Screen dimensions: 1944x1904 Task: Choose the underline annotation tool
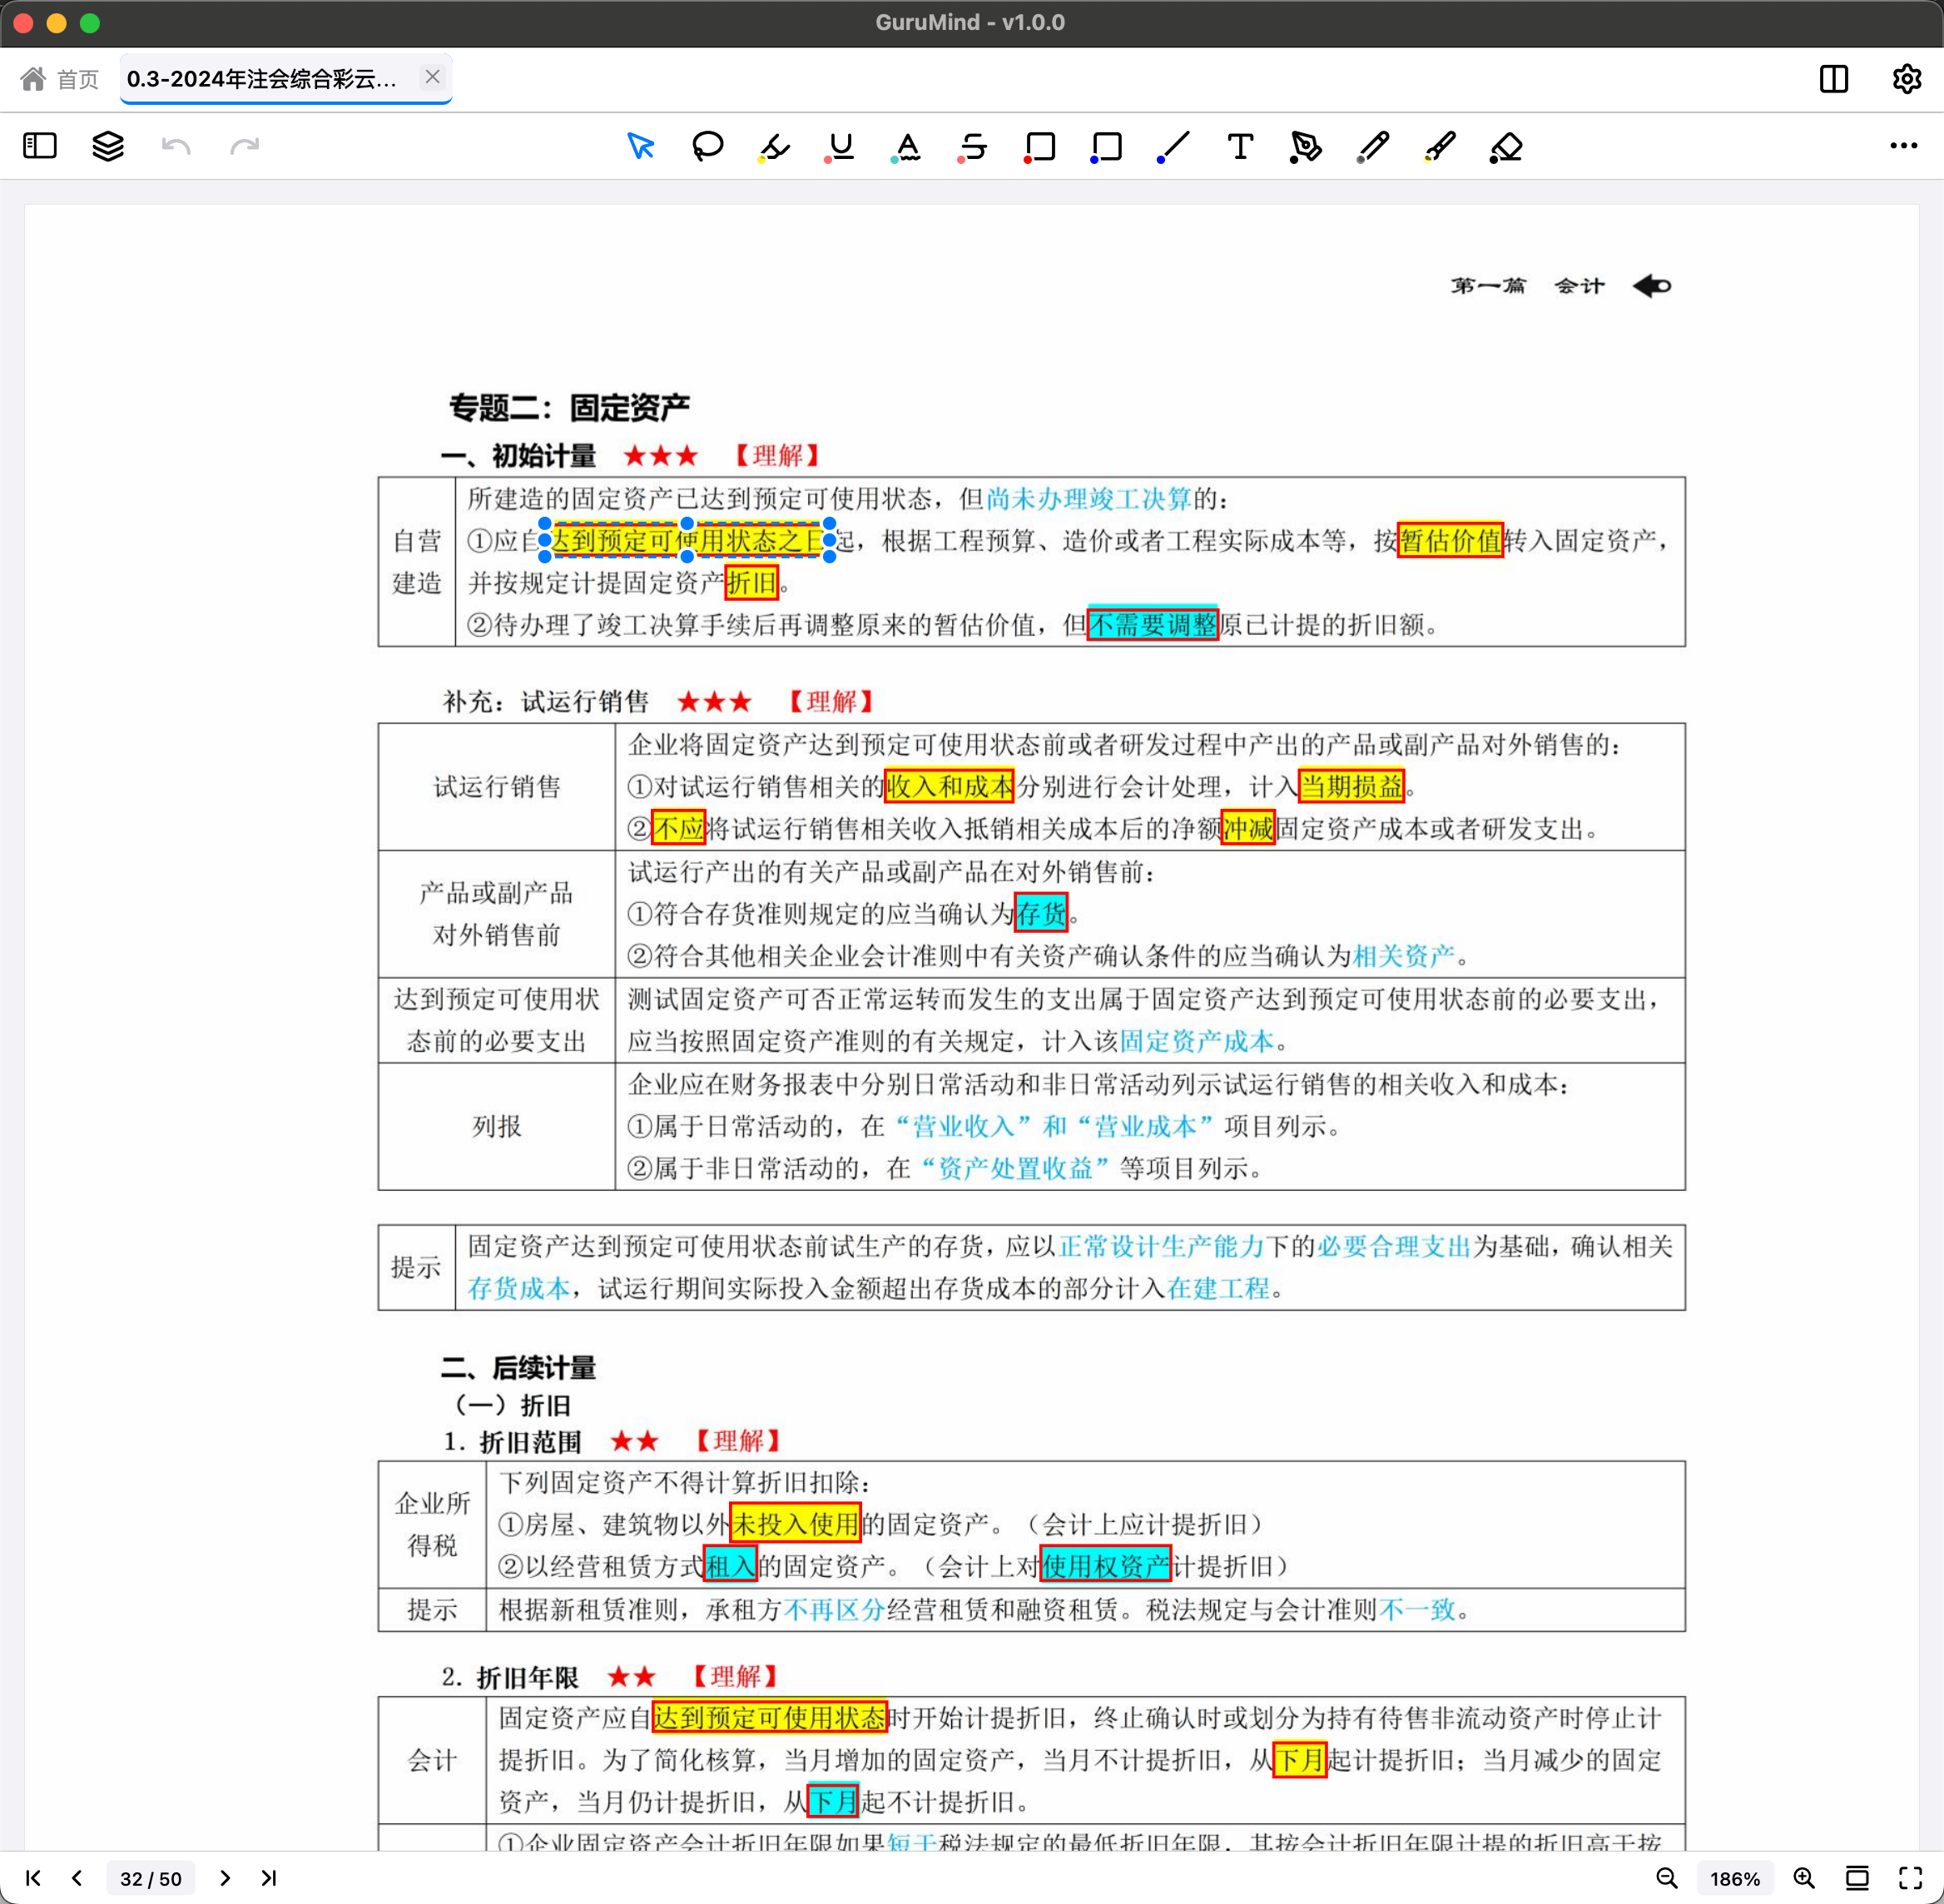[840, 147]
